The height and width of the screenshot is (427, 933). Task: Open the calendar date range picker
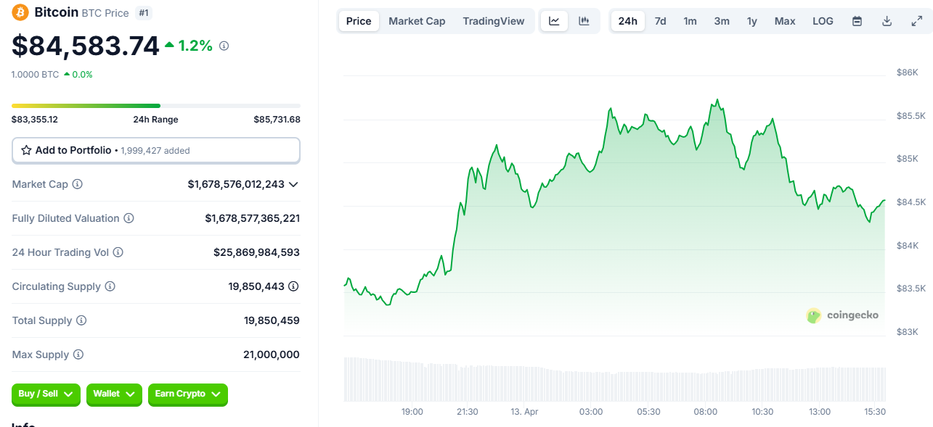[857, 21]
